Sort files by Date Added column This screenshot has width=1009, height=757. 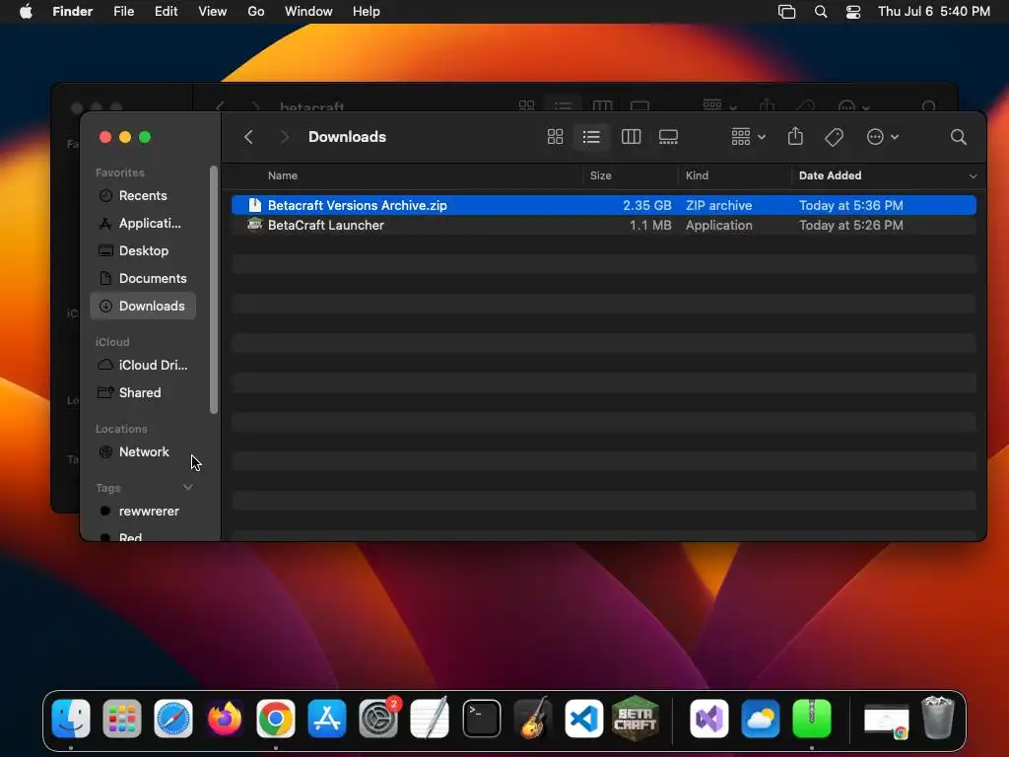coord(830,175)
